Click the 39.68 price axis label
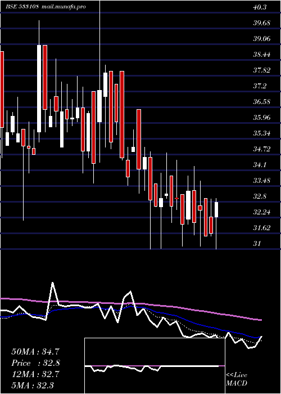This screenshot has width=281, height=394. pos(261,23)
